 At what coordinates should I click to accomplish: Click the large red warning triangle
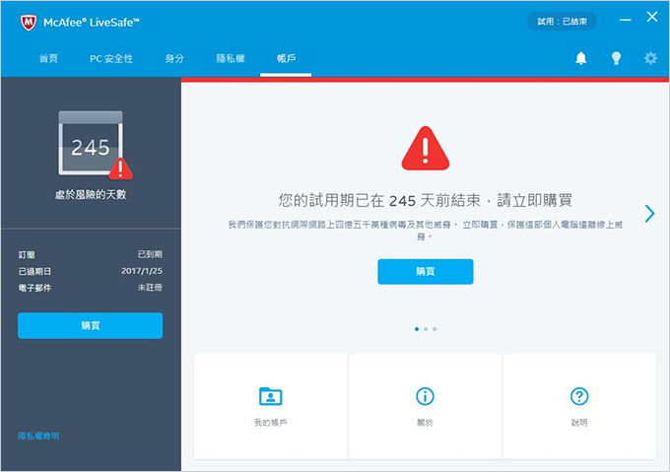pyautogui.click(x=426, y=148)
